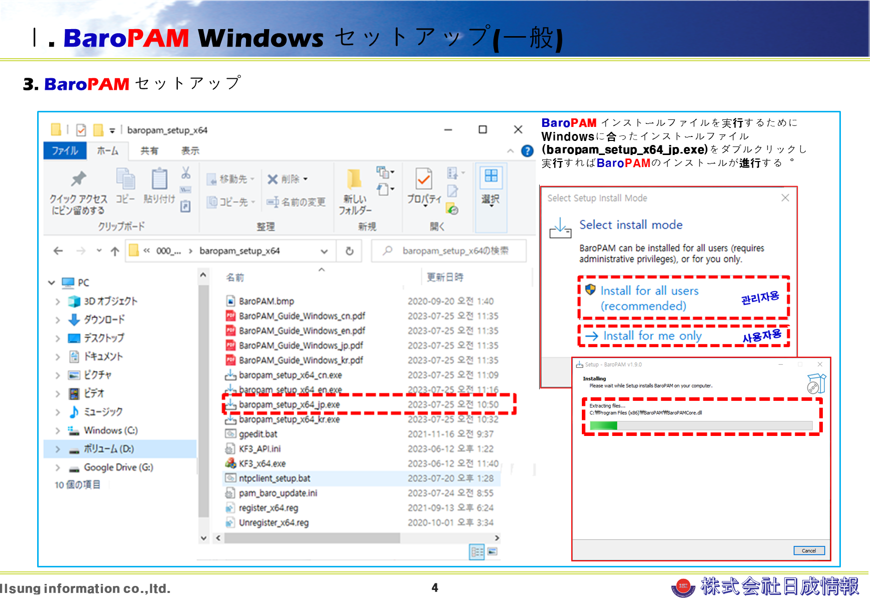
Task: Select Unregister_x64.reg file
Action: tap(267, 523)
